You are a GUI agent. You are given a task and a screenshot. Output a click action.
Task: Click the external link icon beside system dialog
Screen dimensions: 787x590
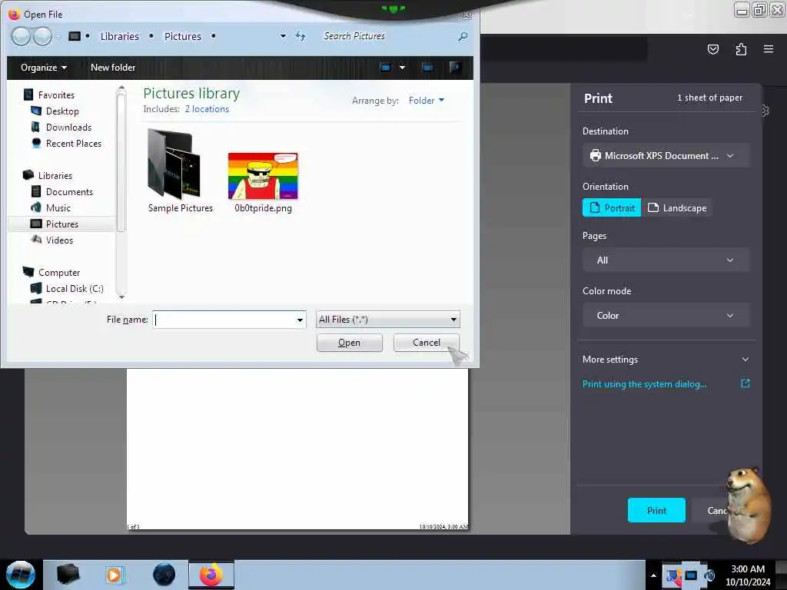click(x=745, y=383)
